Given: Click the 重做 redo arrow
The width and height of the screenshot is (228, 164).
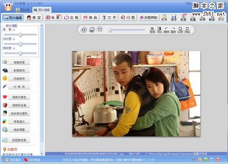Looking at the screenshot, I should coord(173,30).
